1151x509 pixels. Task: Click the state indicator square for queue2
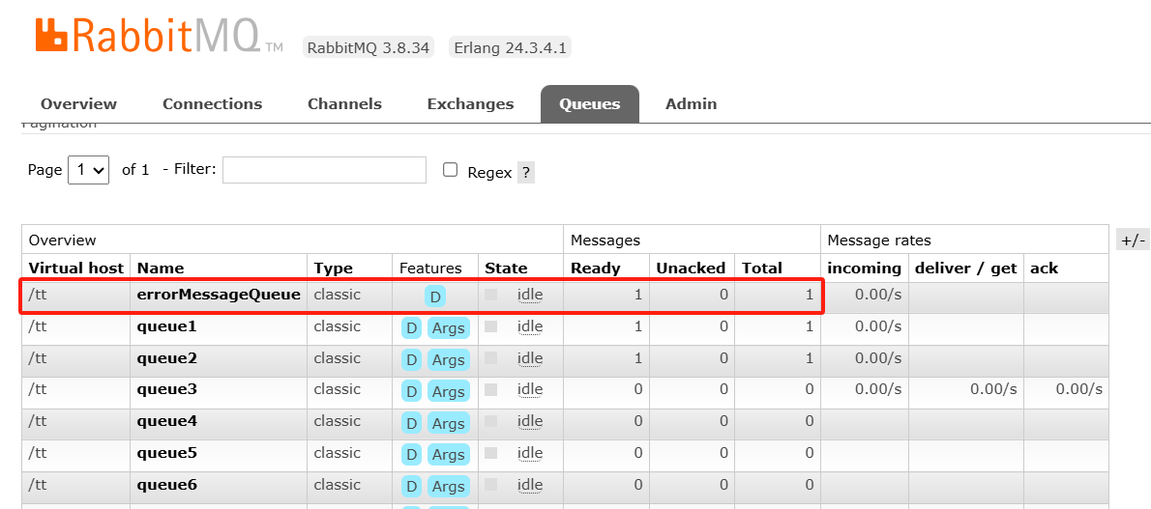click(491, 358)
